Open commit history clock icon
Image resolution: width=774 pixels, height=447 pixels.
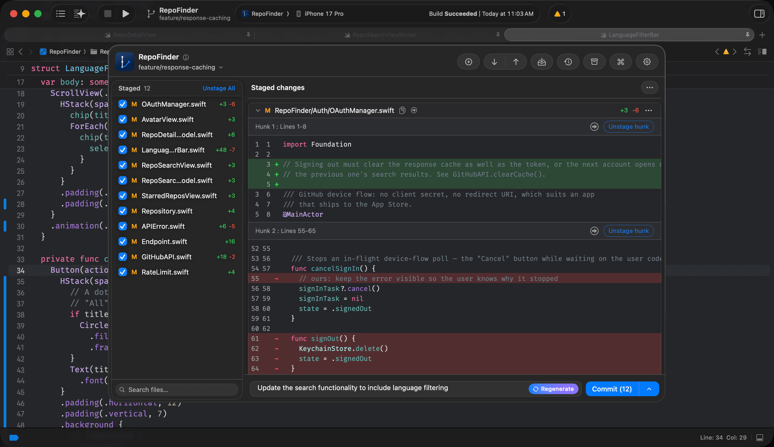[x=568, y=62]
